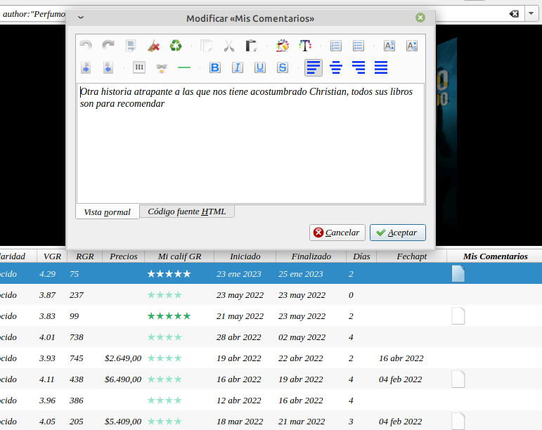This screenshot has height=430, width=542.
Task: Toggle strikethrough formatting
Action: click(283, 67)
